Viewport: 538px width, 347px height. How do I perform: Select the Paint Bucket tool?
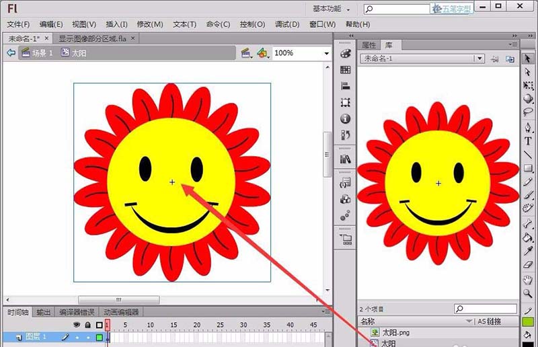(528, 237)
